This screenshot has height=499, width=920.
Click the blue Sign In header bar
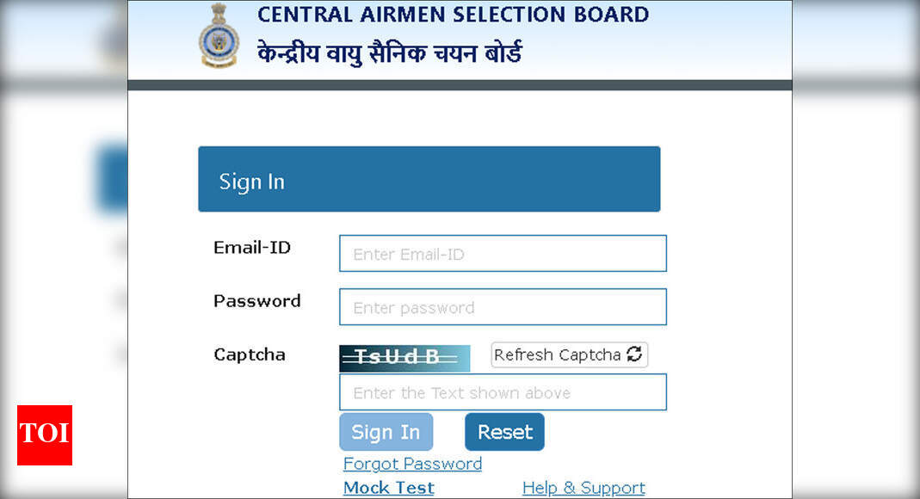429,179
